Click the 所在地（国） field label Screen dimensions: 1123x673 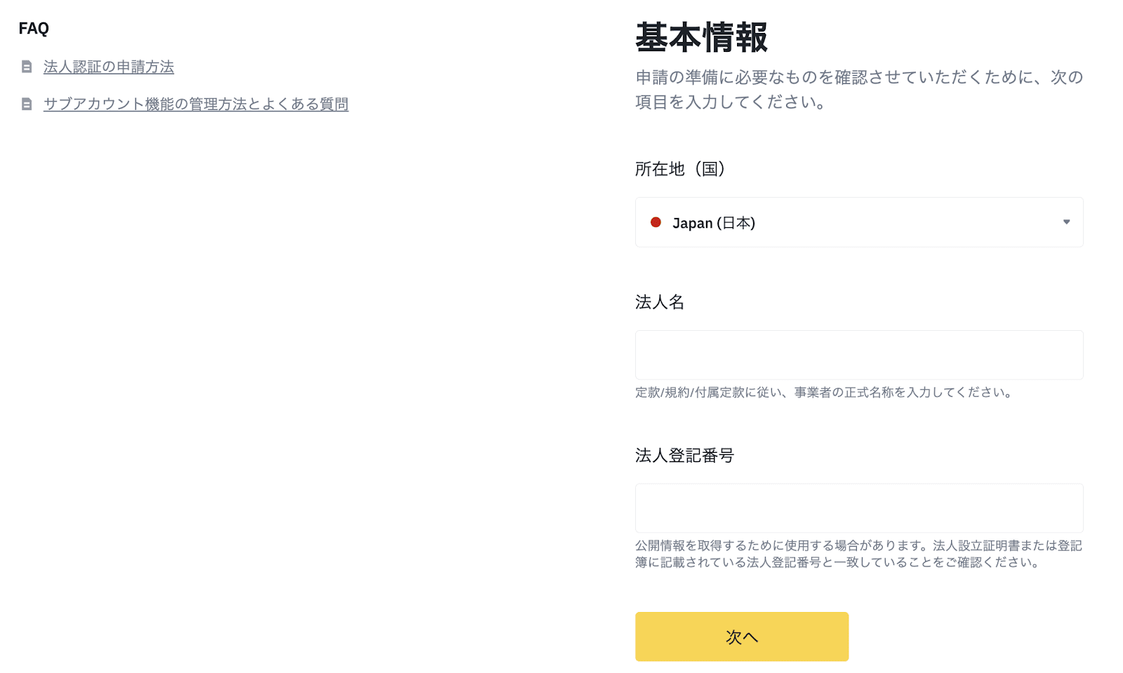[679, 169]
